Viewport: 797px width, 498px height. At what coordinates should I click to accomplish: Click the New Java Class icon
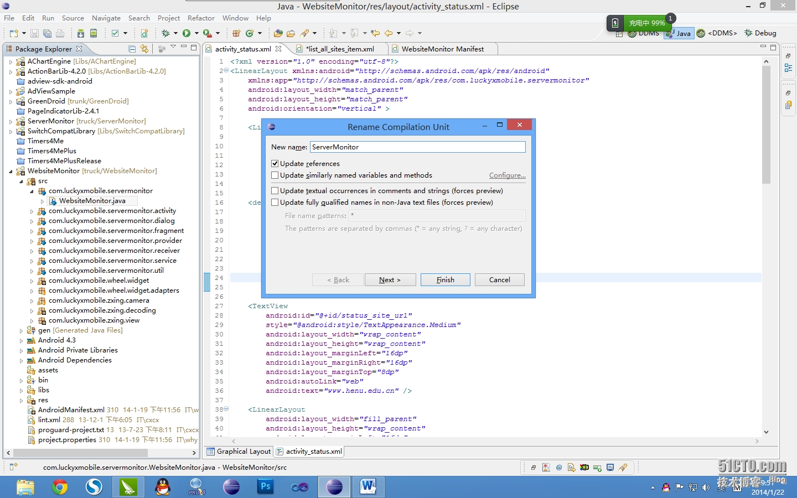(x=250, y=33)
